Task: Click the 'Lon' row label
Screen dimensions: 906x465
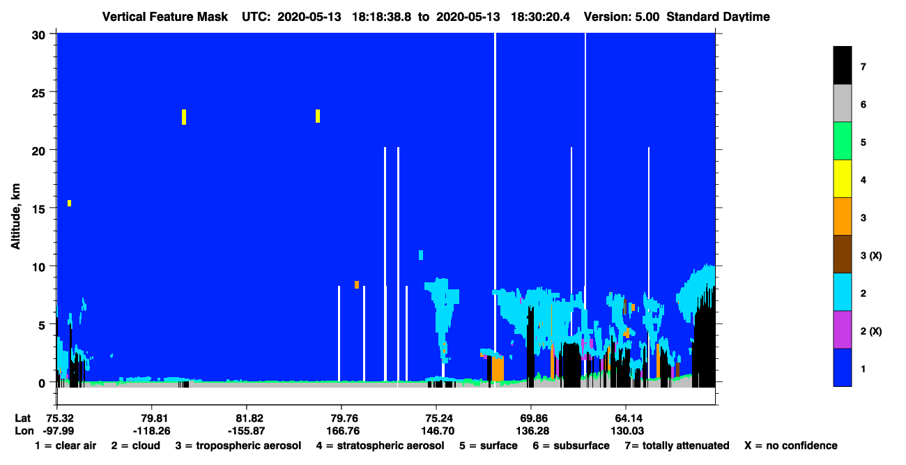Action: point(23,431)
